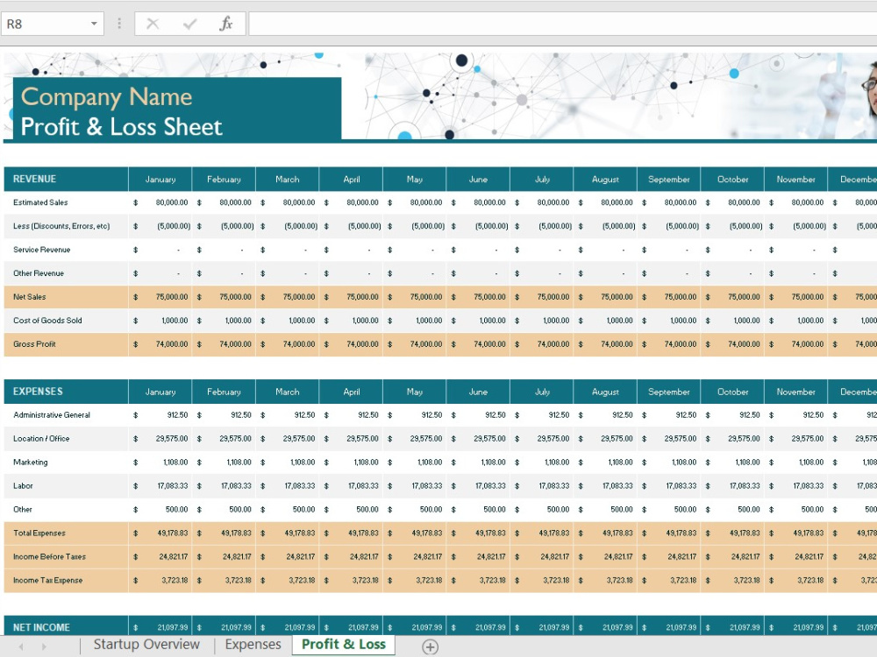Click the Net Sales row label
The image size is (877, 657).
tap(30, 297)
